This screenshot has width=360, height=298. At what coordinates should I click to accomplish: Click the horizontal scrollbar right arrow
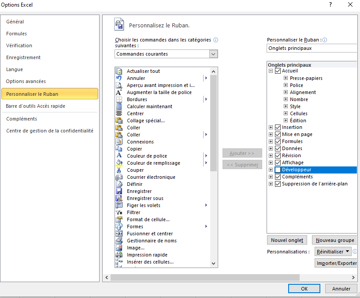pos(353,278)
